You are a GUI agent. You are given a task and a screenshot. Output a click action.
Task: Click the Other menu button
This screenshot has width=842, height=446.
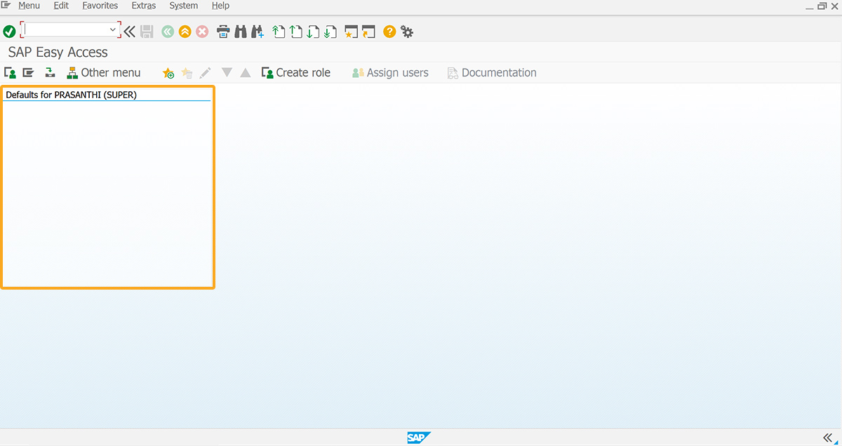[103, 72]
